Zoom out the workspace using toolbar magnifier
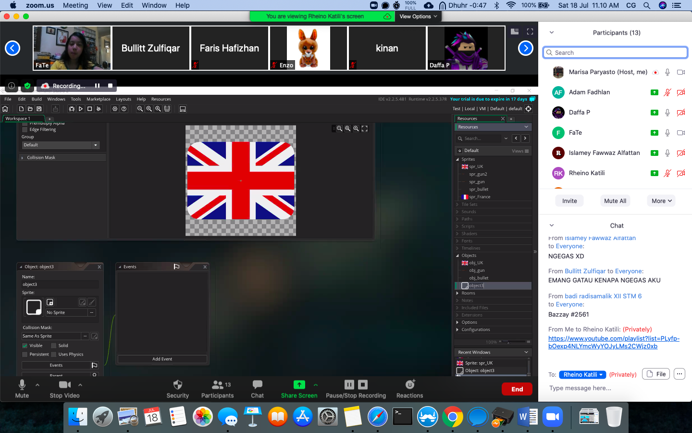 click(140, 109)
